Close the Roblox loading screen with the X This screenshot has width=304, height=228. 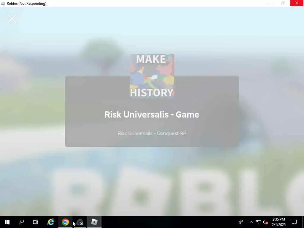[12, 19]
